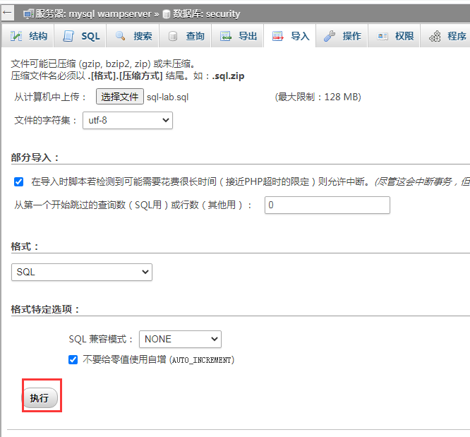This screenshot has height=437, width=470.
Task: Open the 操作 tab
Action: (x=342, y=36)
